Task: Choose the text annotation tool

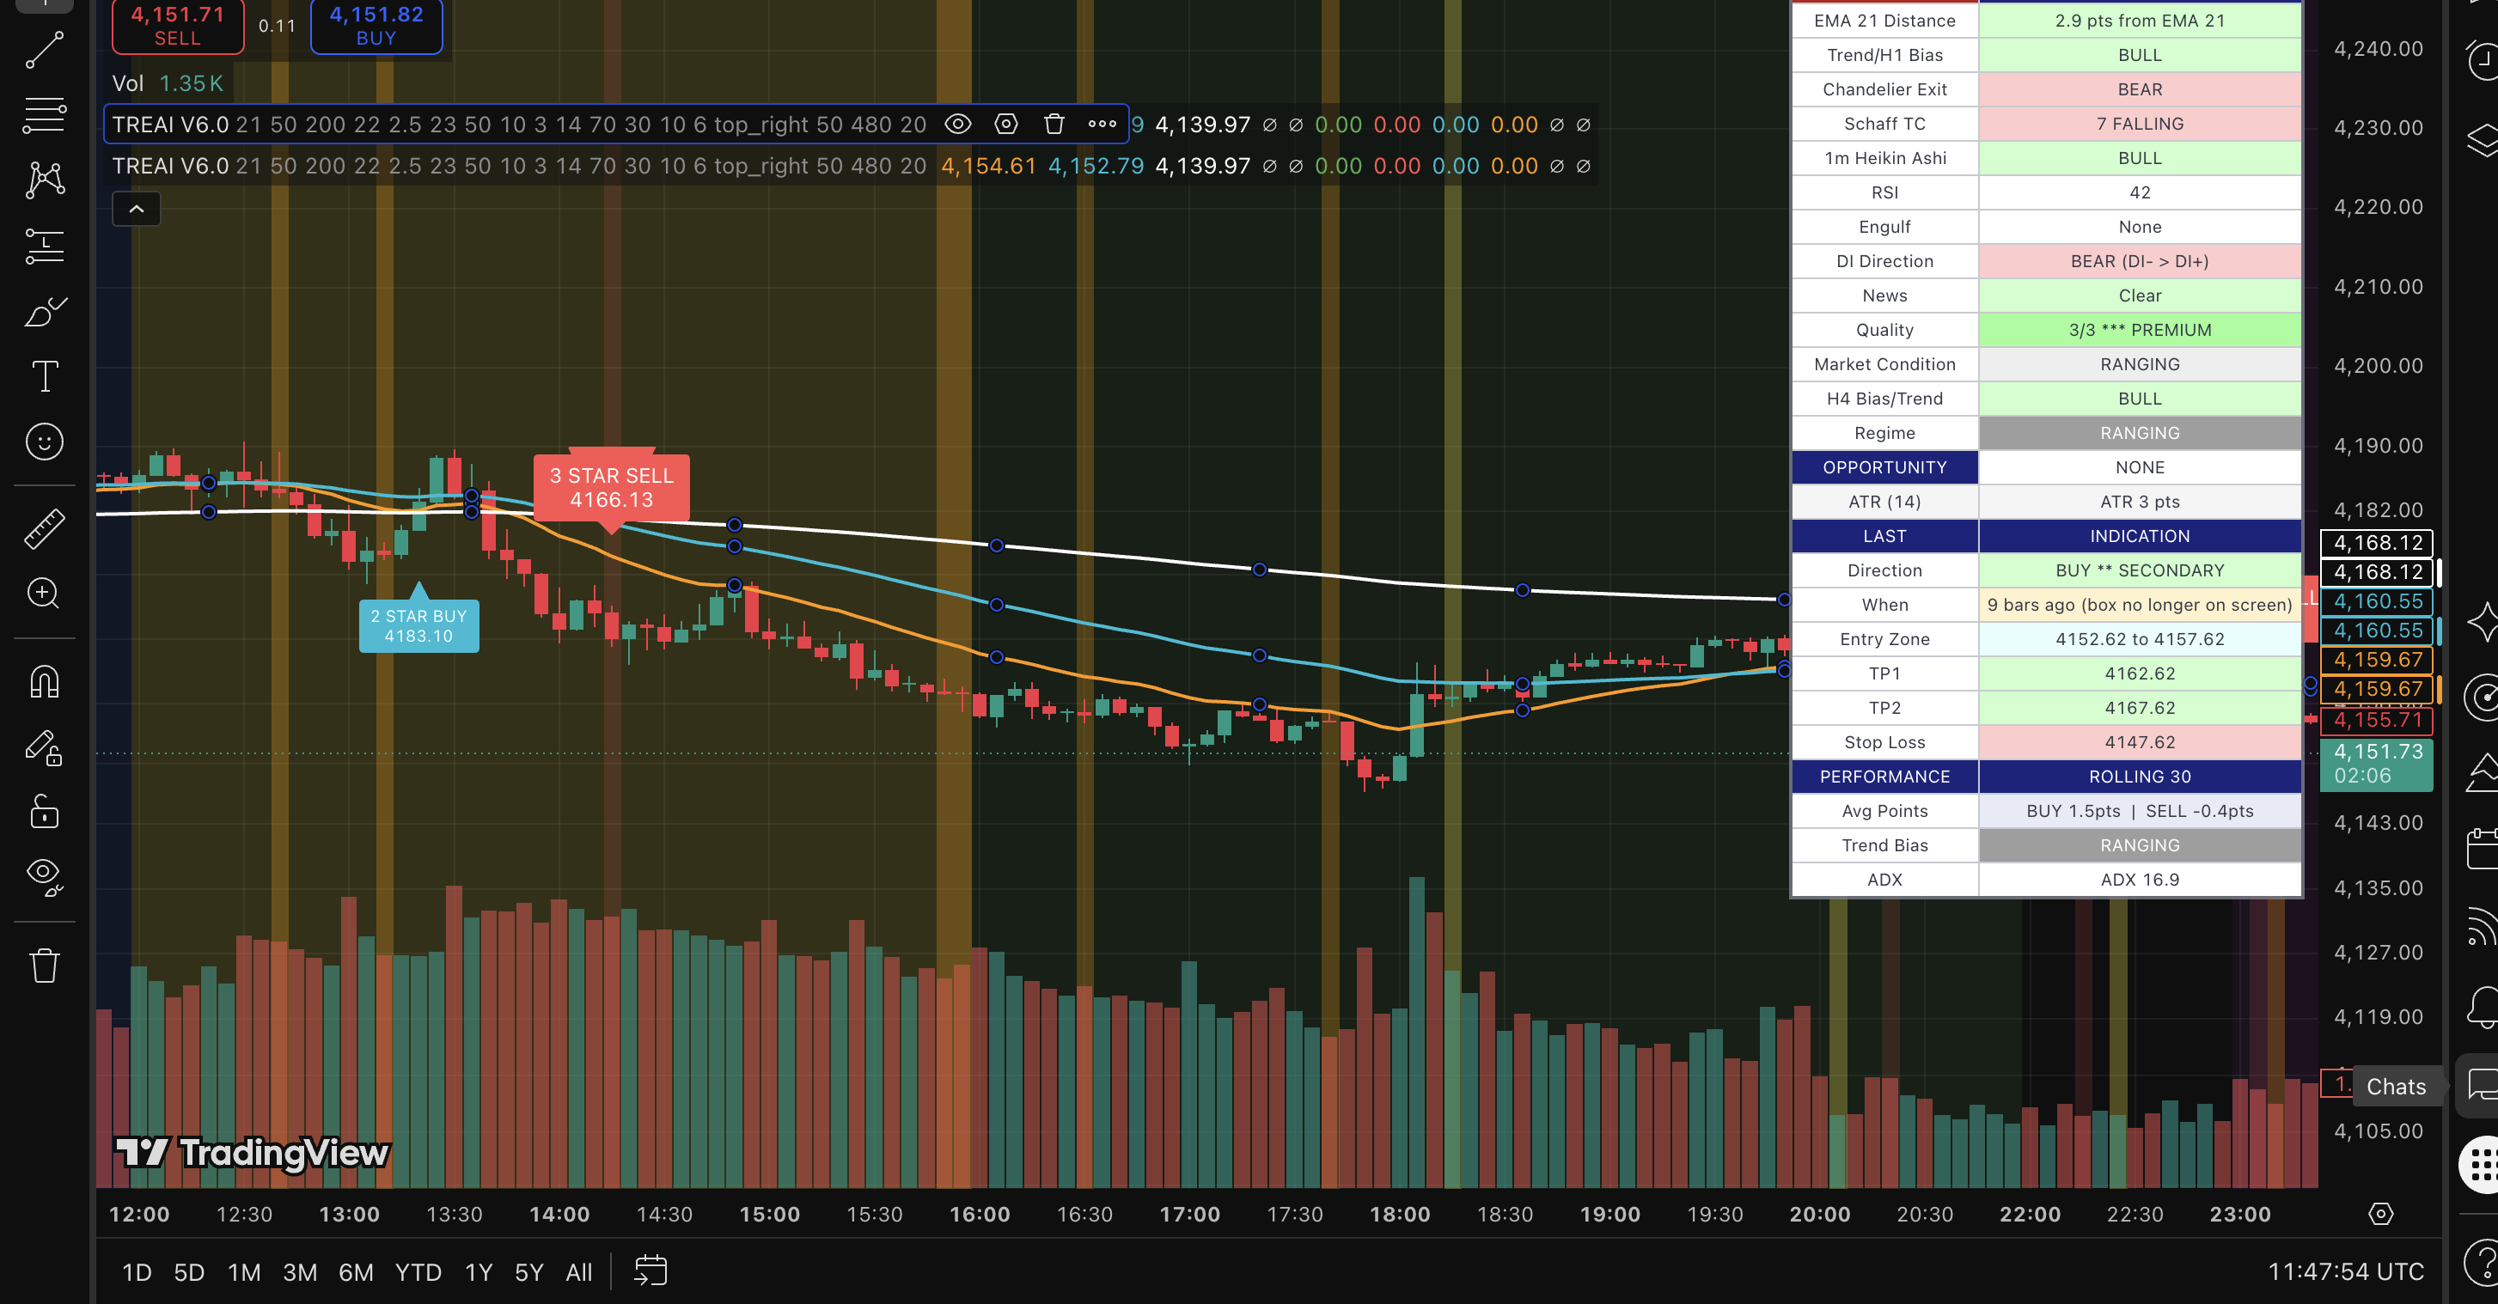Action: point(45,376)
